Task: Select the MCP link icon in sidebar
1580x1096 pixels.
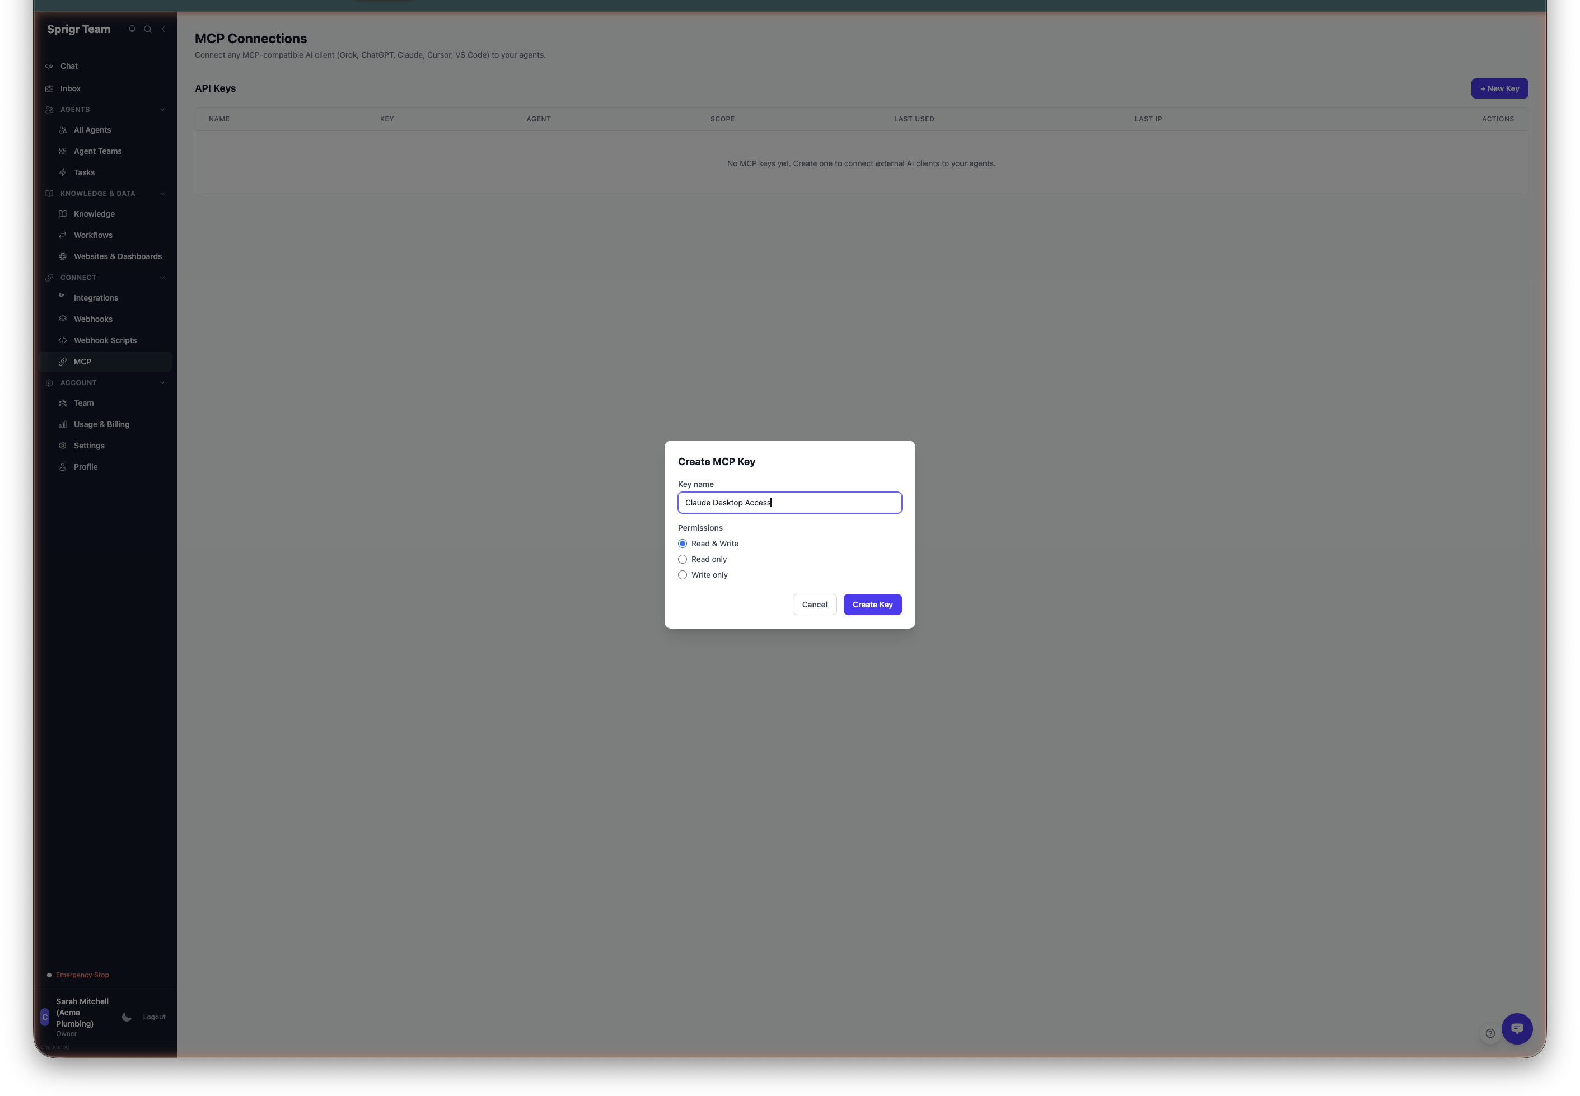Action: [x=63, y=361]
